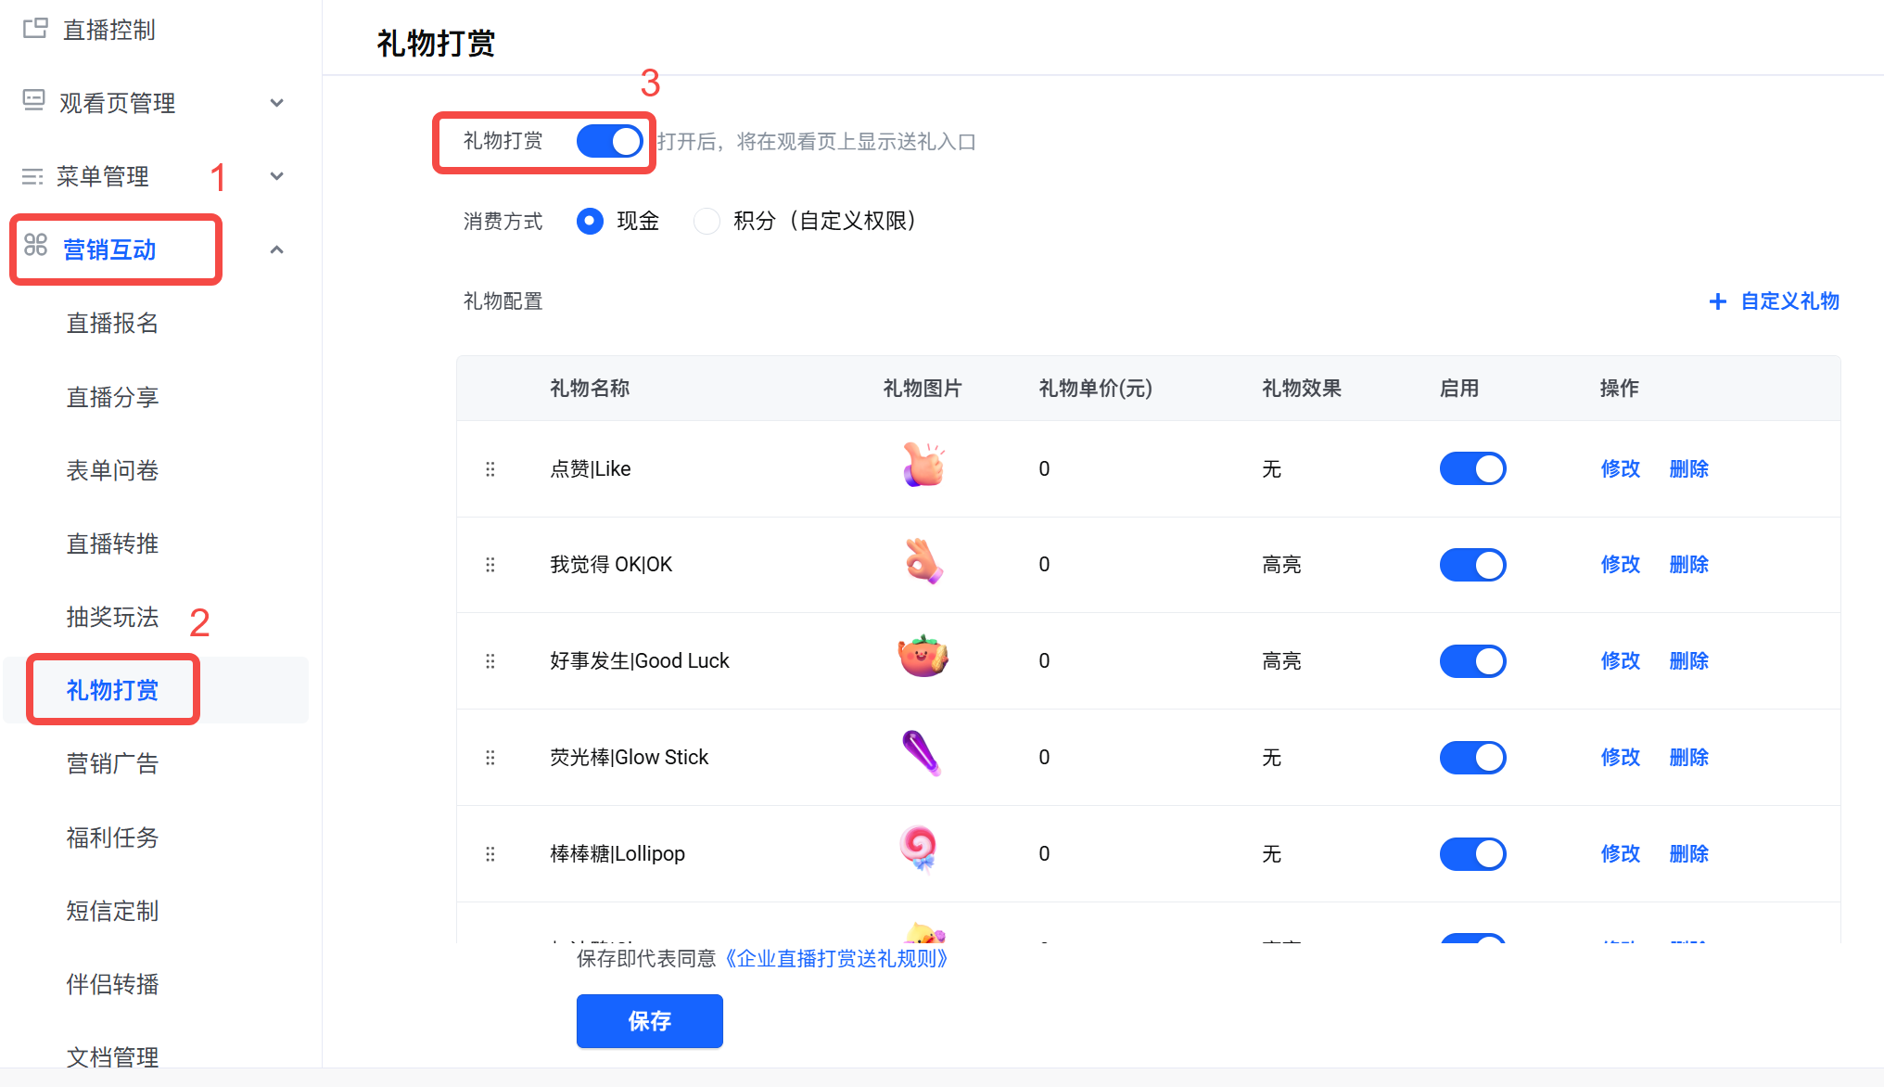Select the 现金 radio option

[590, 221]
